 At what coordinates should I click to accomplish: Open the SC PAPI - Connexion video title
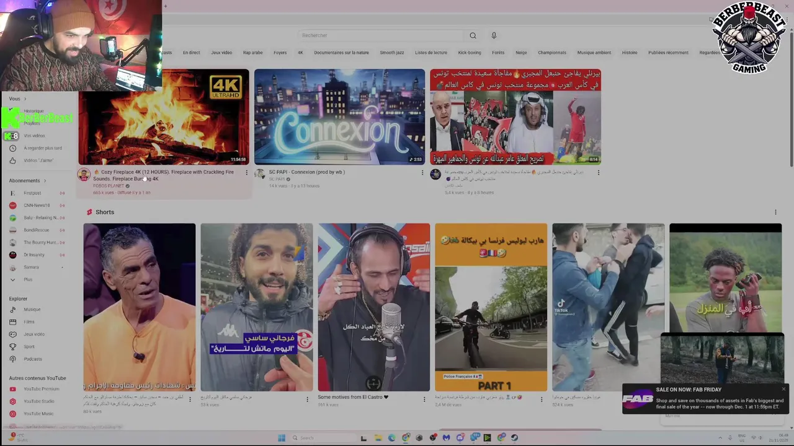tap(306, 172)
